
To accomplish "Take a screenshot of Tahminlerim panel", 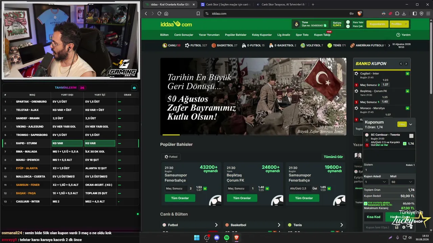I will click(x=134, y=88).
